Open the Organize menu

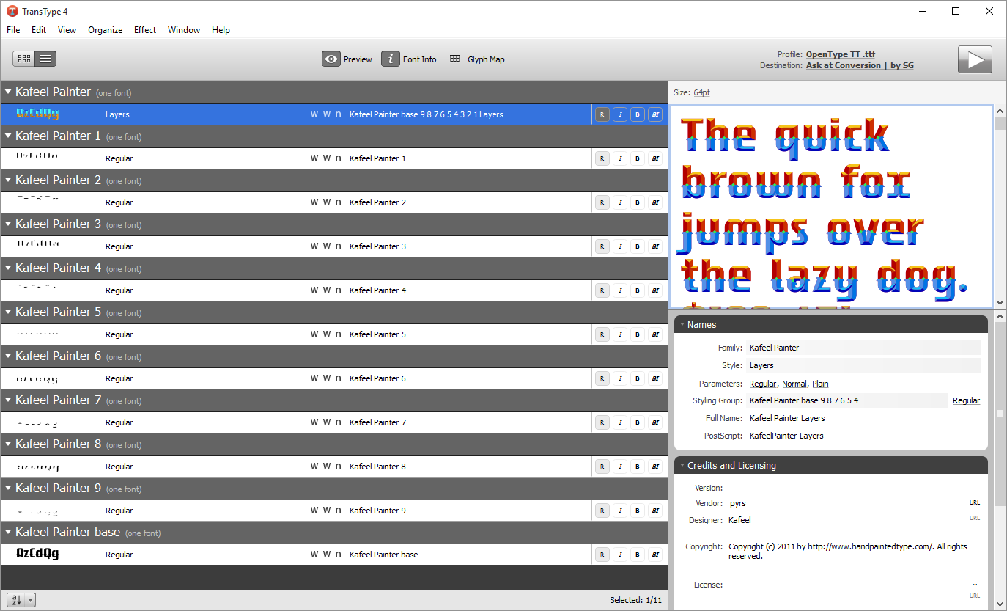pos(105,30)
